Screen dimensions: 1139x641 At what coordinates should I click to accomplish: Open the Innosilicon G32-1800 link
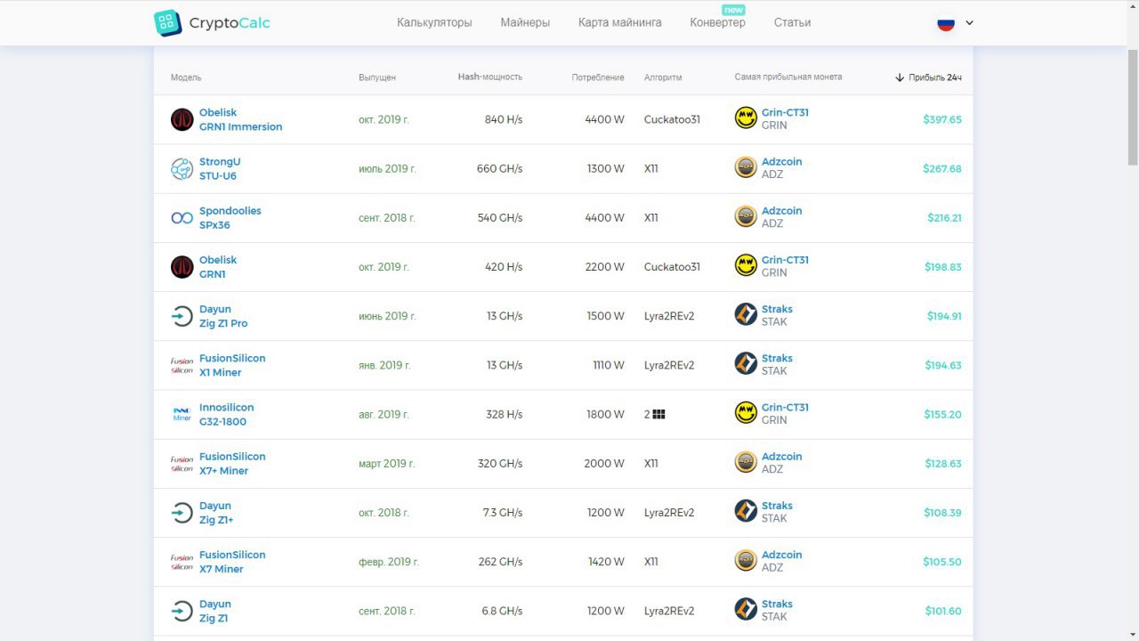[x=227, y=414]
